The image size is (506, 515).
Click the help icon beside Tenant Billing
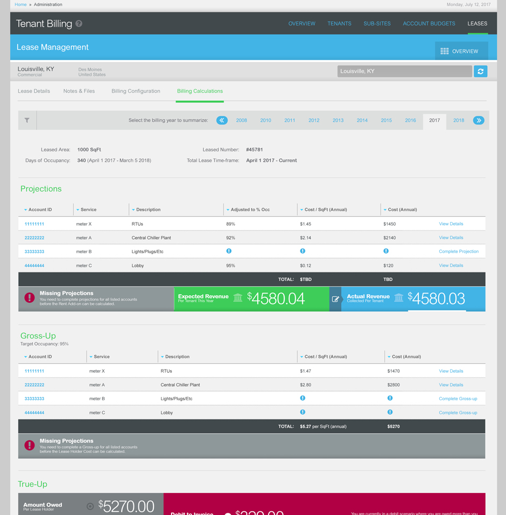[x=79, y=24]
